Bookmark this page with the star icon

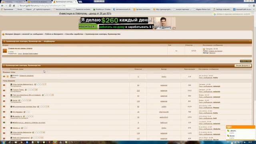pyautogui.click(x=250, y=6)
